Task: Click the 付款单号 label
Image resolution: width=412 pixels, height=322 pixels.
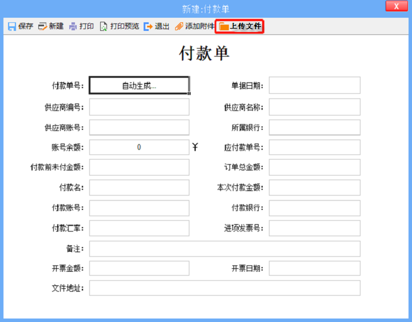Action: (x=68, y=86)
